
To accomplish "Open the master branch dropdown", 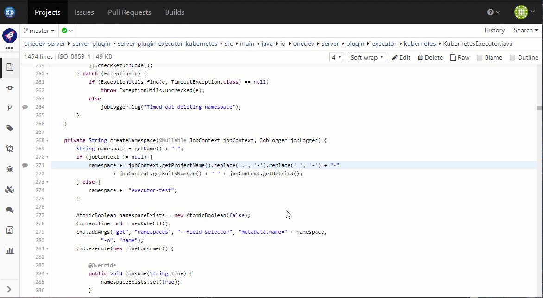I will (x=39, y=31).
